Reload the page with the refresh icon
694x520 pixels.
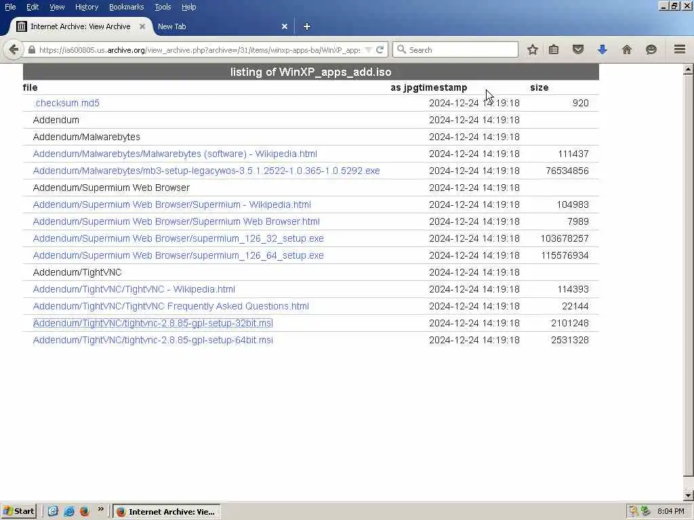pos(380,49)
